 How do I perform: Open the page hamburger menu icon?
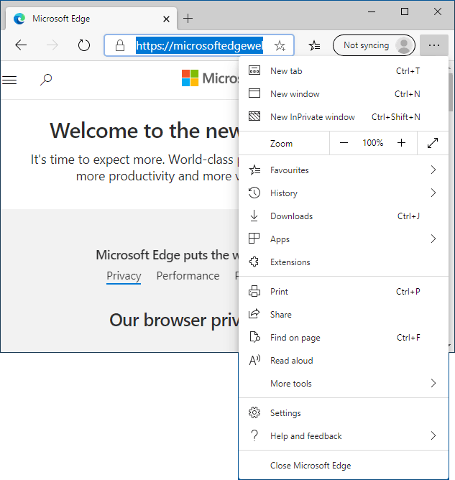(x=9, y=80)
